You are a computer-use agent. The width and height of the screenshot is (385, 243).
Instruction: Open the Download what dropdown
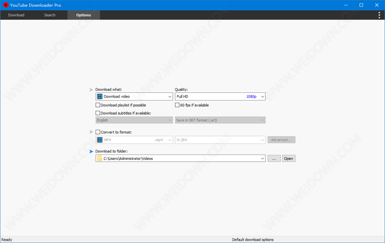click(x=134, y=97)
